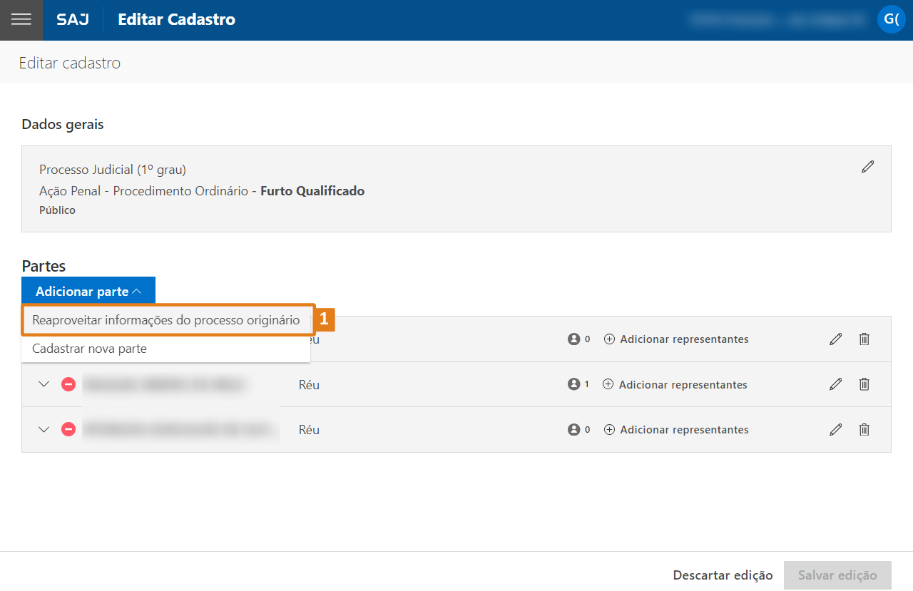This screenshot has height=591, width=913.
Task: Add representantes to the first party
Action: click(676, 339)
